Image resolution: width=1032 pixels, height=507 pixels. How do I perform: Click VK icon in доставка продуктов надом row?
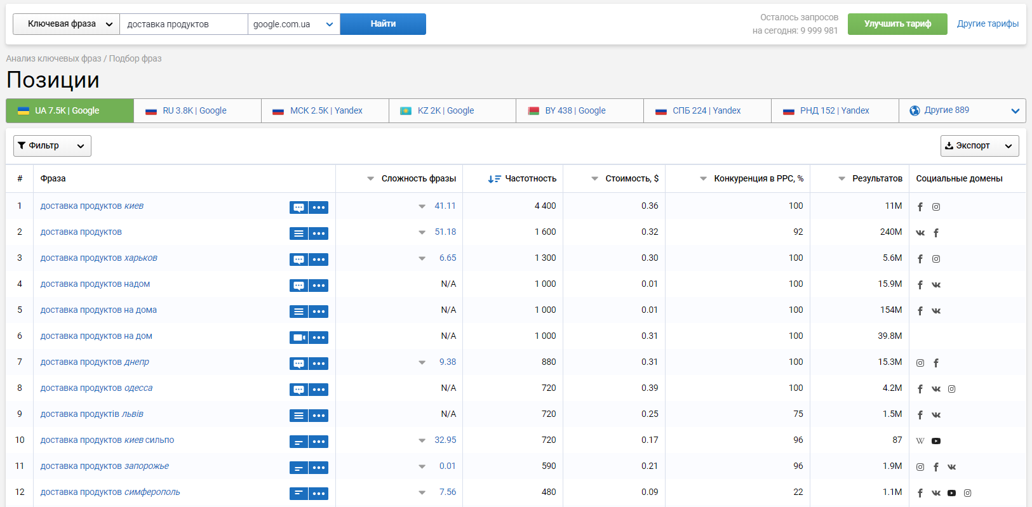pos(936,285)
